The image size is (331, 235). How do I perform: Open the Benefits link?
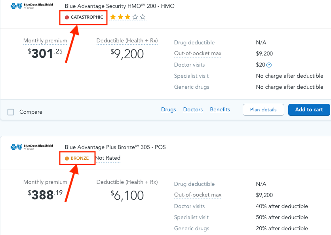[x=220, y=109]
